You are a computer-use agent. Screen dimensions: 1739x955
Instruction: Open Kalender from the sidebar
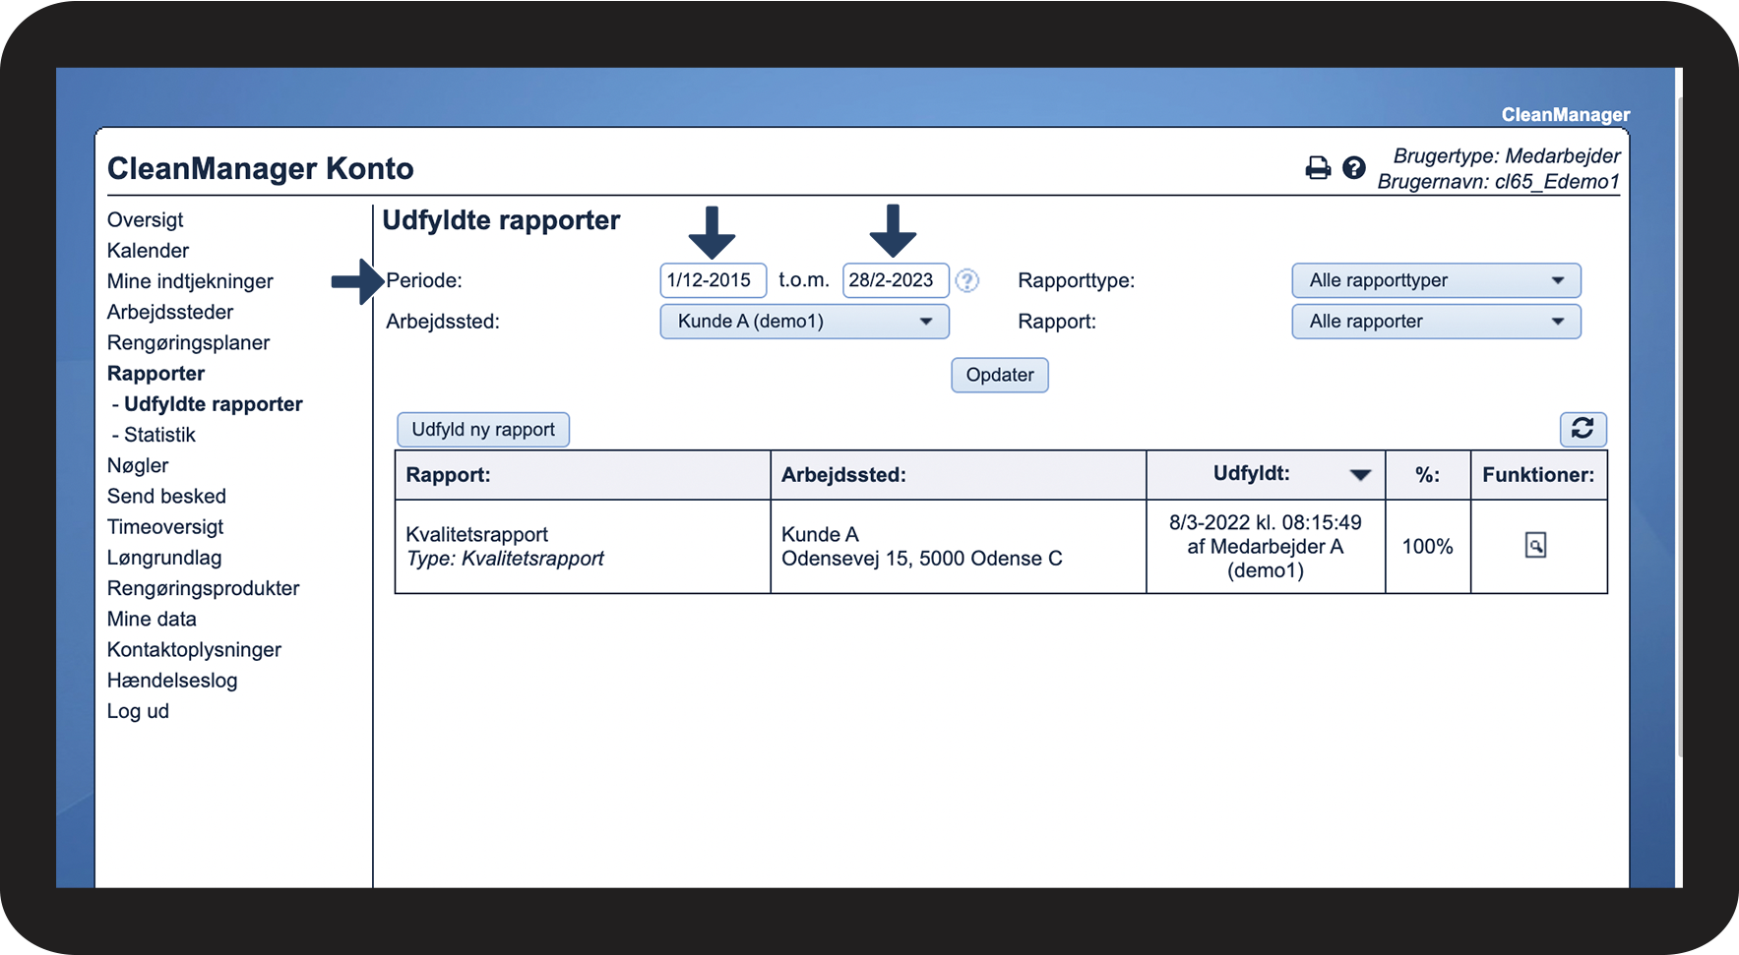[x=149, y=251]
